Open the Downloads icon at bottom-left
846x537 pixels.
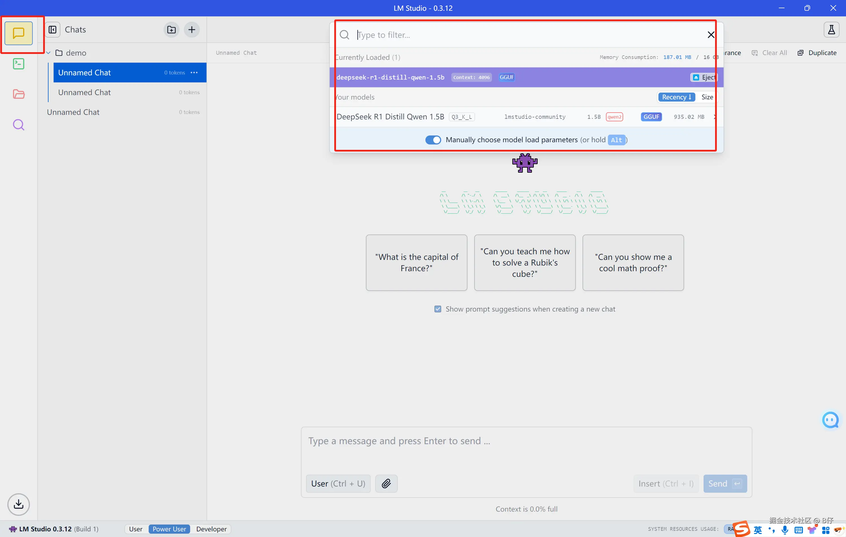(18, 504)
